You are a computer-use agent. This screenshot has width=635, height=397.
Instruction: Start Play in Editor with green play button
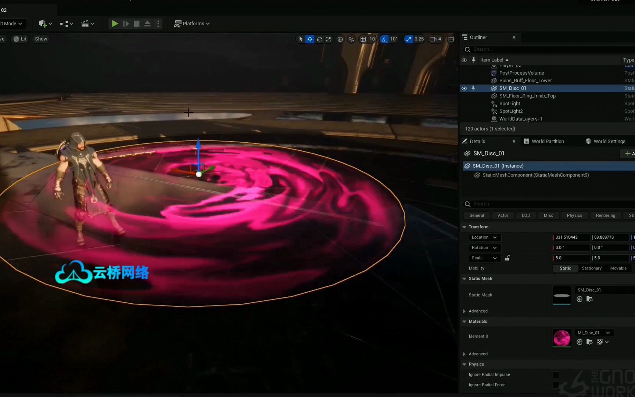click(x=115, y=24)
